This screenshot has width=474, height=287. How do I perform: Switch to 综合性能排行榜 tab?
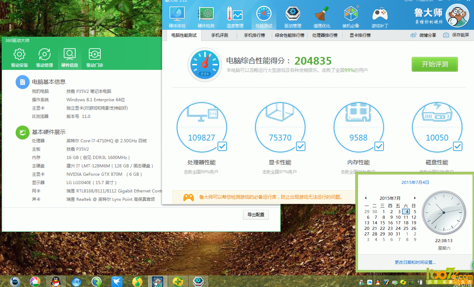[x=290, y=35]
